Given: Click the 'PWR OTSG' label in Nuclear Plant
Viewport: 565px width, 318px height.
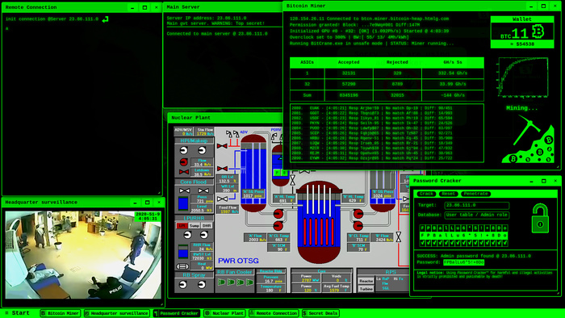Looking at the screenshot, I should pos(238,261).
